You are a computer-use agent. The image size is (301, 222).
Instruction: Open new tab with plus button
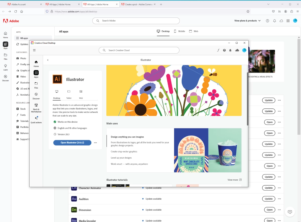(x=161, y=4)
